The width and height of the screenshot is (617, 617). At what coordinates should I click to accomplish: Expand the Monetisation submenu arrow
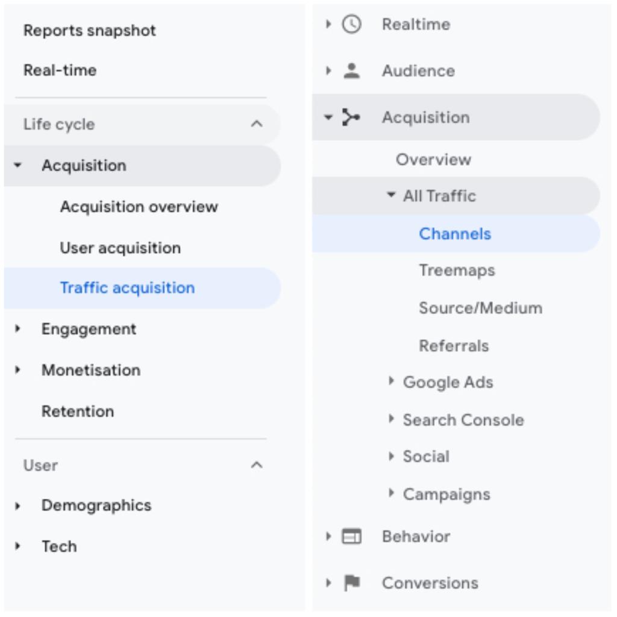click(17, 370)
